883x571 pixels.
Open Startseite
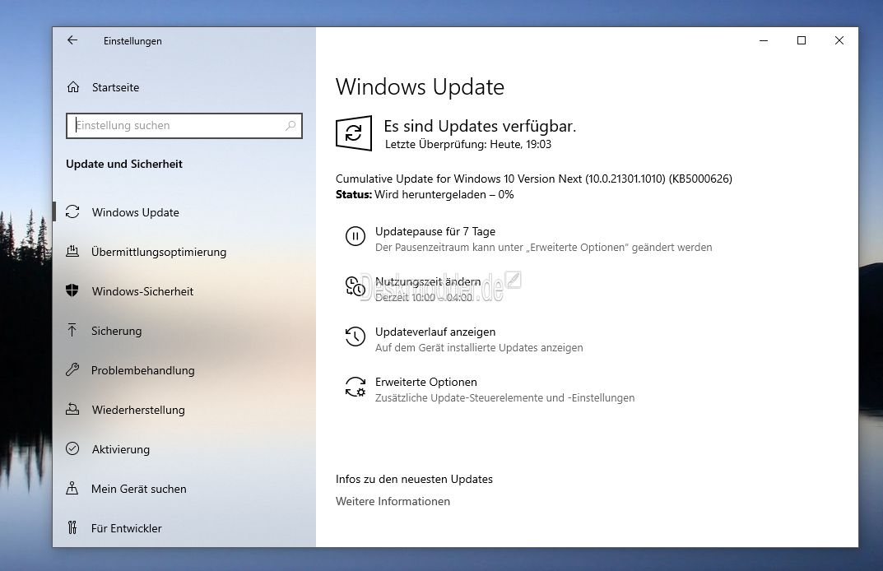pos(115,87)
